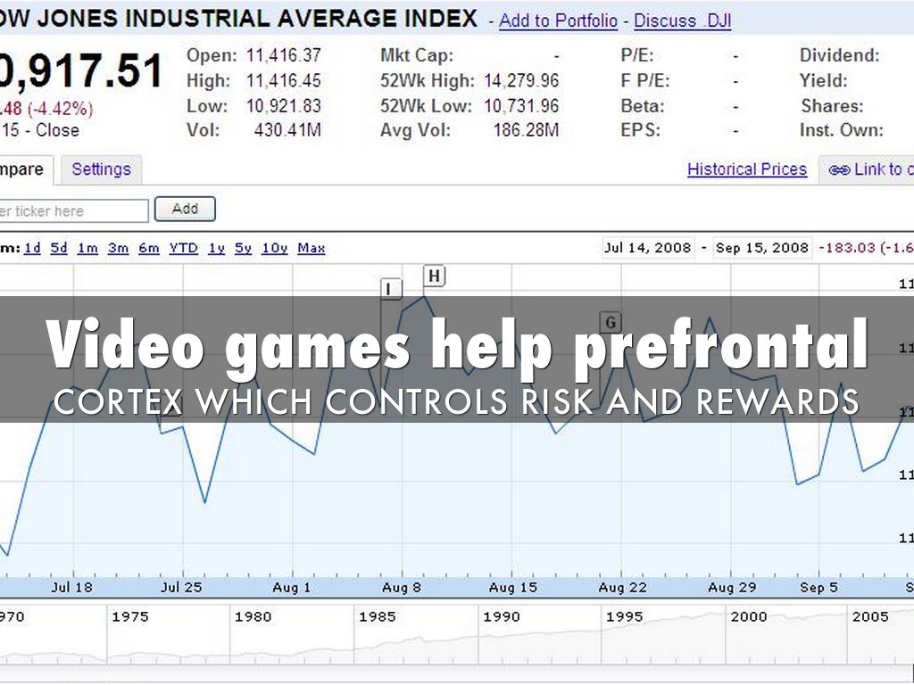Select the 5d zoom range
The image size is (914, 685).
[59, 248]
